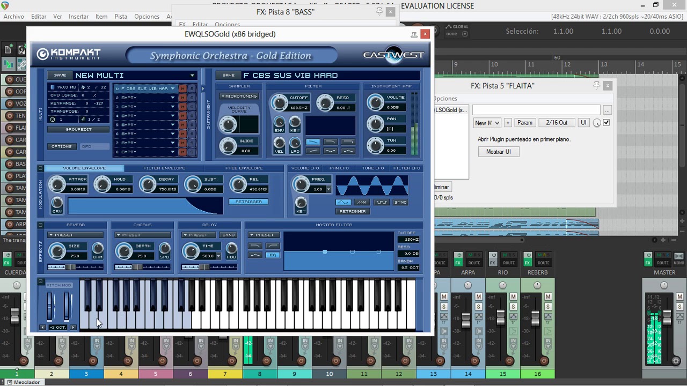The width and height of the screenshot is (687, 386).
Task: Collapse the Modulation section
Action: click(x=40, y=168)
